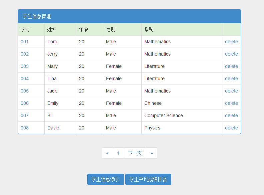Screen dimensions: 264x195
Task: Delete Jerry's record
Action: point(231,54)
